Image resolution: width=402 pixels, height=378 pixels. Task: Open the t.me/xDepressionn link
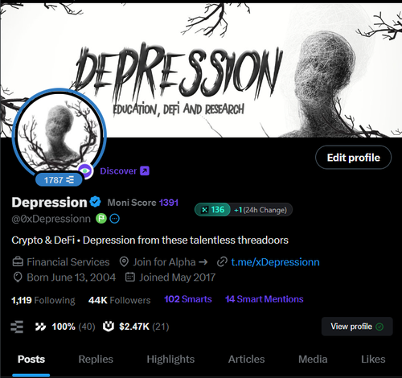[275, 262]
